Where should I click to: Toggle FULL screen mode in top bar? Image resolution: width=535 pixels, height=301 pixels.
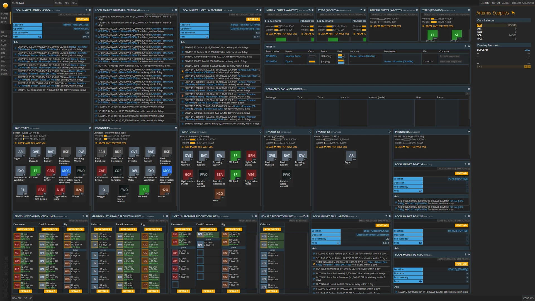click(74, 3)
